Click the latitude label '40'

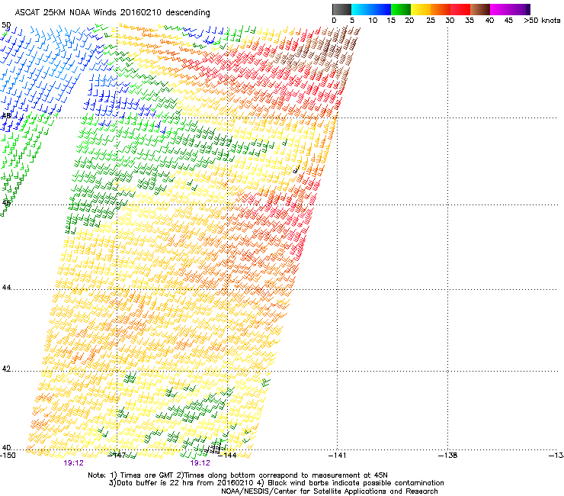point(6,448)
